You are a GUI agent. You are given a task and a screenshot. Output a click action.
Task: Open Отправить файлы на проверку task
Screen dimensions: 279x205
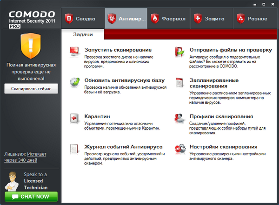[x=231, y=50]
